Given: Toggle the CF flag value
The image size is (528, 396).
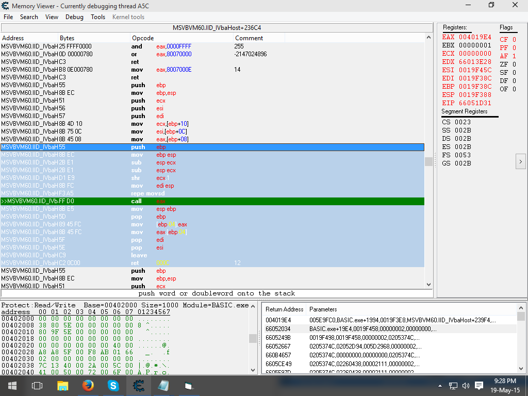Looking at the screenshot, I should pos(514,40).
